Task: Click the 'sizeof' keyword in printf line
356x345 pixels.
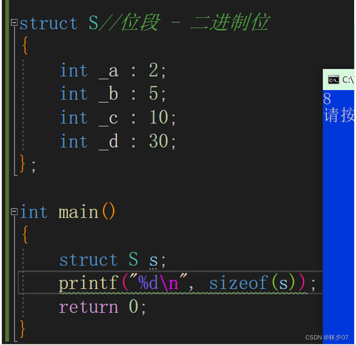Action: coord(239,283)
